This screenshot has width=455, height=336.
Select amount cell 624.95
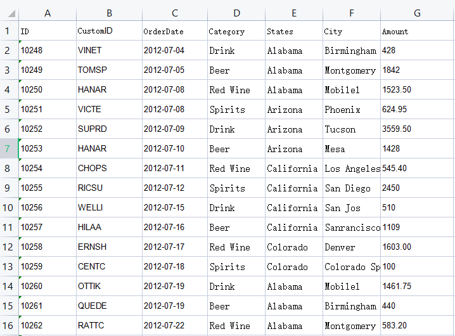click(417, 110)
